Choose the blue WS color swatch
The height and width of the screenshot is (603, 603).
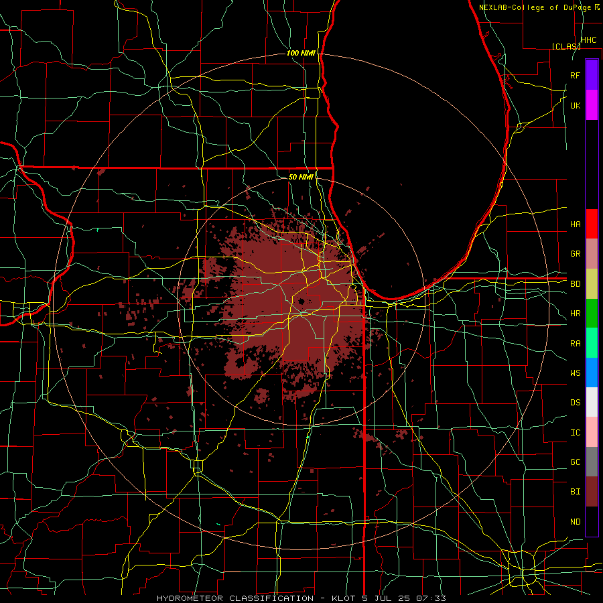pyautogui.click(x=592, y=373)
